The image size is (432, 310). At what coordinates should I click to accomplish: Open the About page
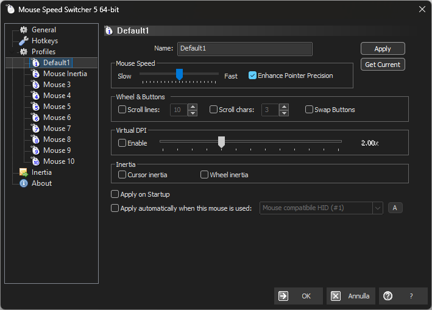point(41,183)
